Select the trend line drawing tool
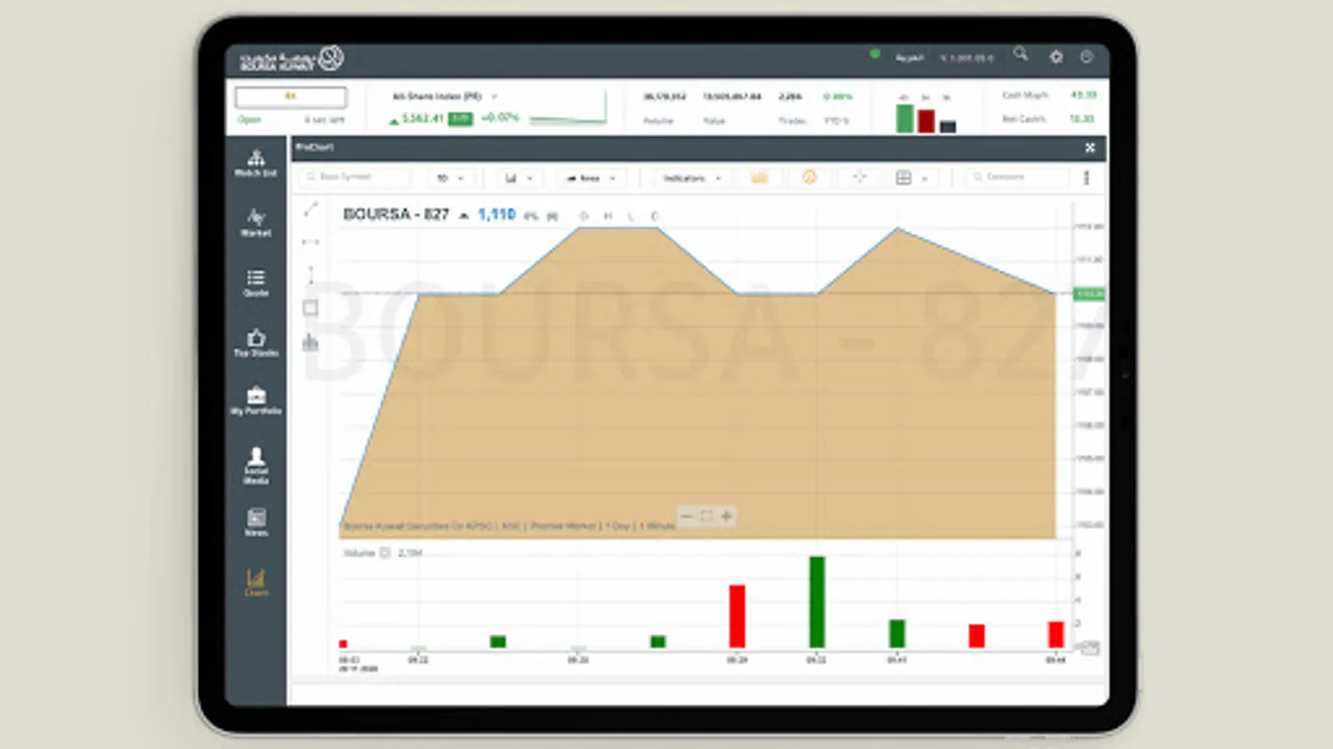This screenshot has height=749, width=1333. tap(311, 208)
